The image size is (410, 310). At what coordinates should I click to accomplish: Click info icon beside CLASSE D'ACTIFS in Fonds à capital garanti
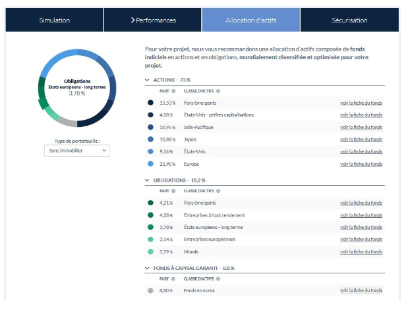tap(218, 279)
